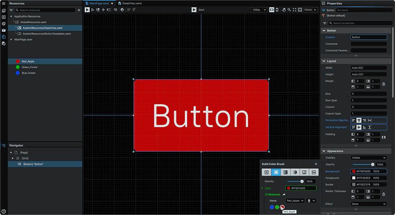Open the 1080p resolution dropdown
This screenshot has width=395, height=215.
pyautogui.click(x=259, y=10)
